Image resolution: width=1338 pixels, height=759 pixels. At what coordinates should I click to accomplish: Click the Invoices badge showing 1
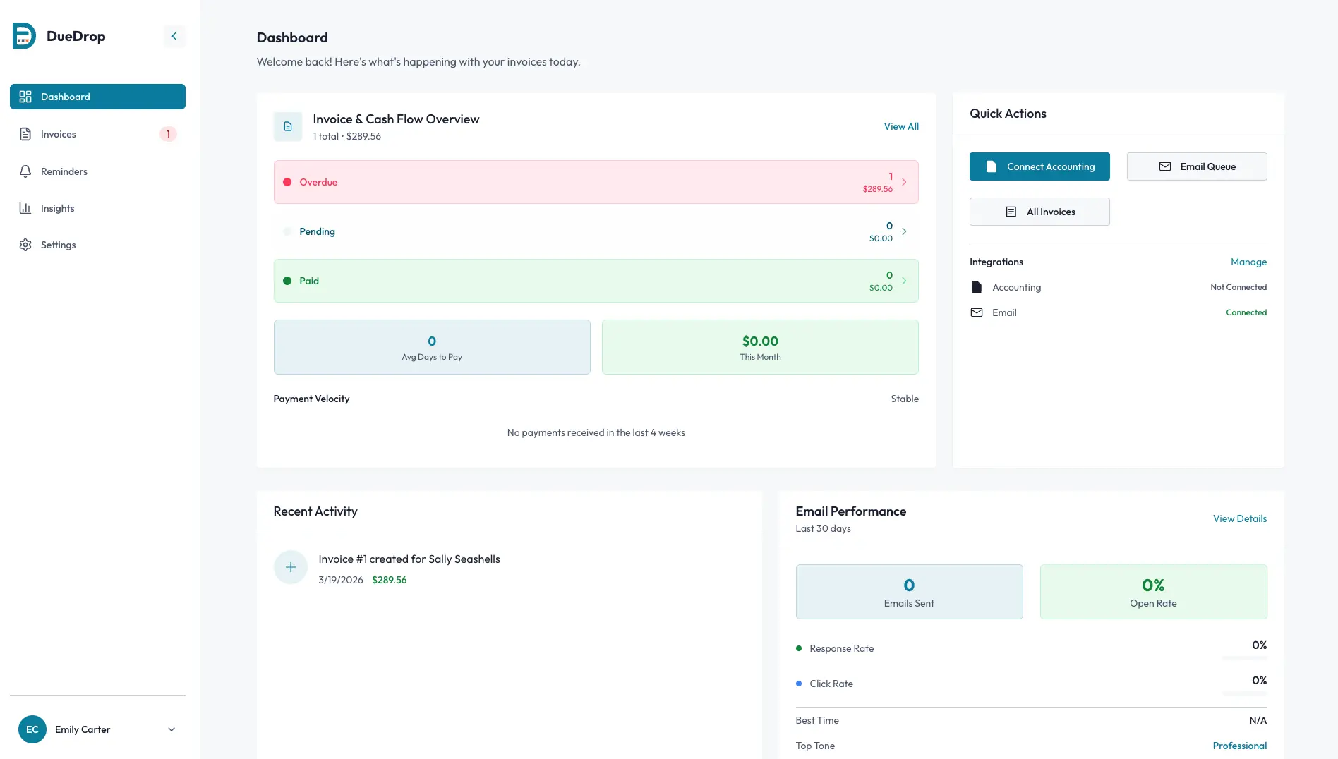click(168, 134)
